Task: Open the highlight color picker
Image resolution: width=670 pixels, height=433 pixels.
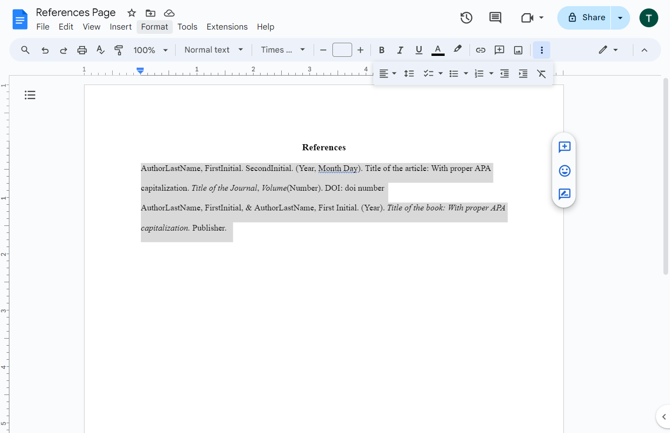Action: [x=457, y=50]
